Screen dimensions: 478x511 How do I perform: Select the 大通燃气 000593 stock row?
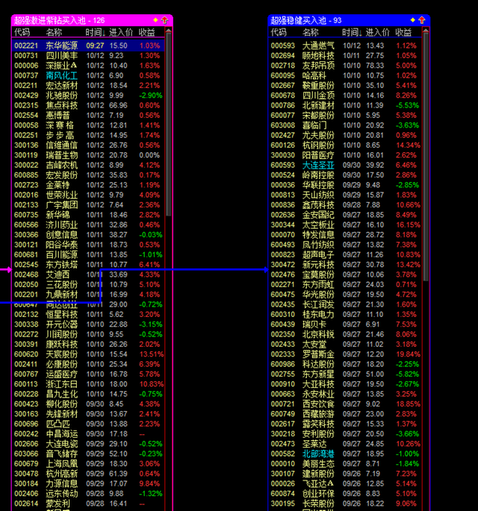[344, 46]
